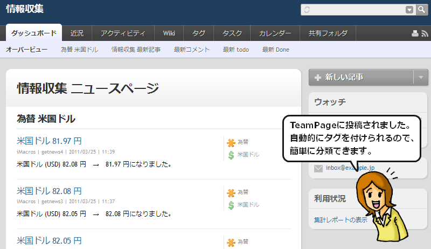Screen dimensions: 431x249
Task: Open 情報収集 最新記事 sub-tab
Action: [136, 50]
